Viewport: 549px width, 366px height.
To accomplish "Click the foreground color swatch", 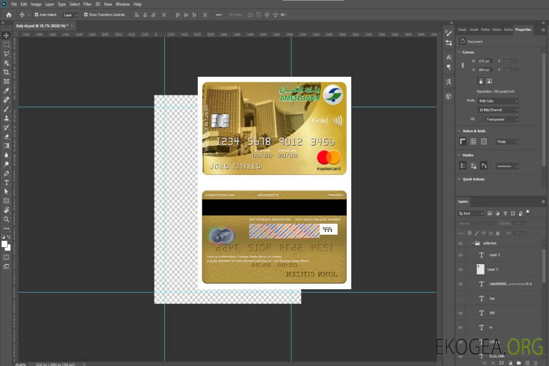I will pyautogui.click(x=5, y=245).
